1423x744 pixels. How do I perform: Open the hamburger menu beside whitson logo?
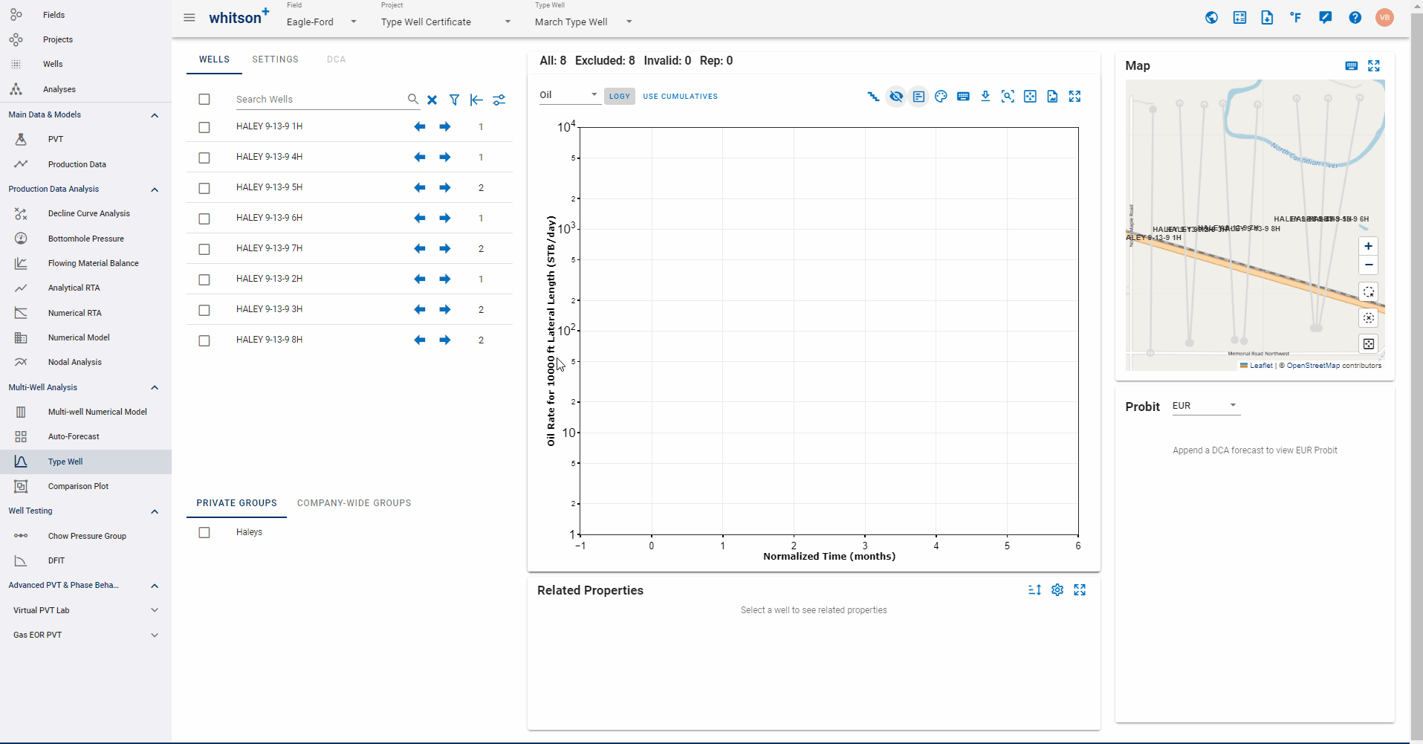[x=189, y=18]
